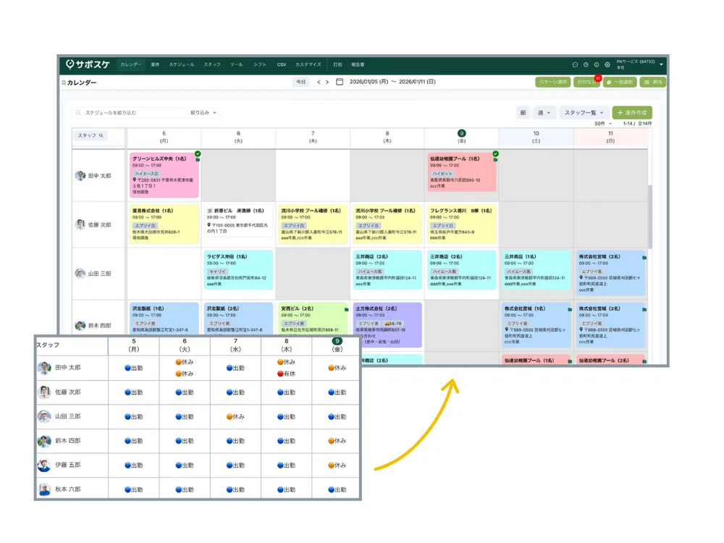The height and width of the screenshot is (543, 724).
Task: Open the 週 view dropdown
Action: click(544, 113)
